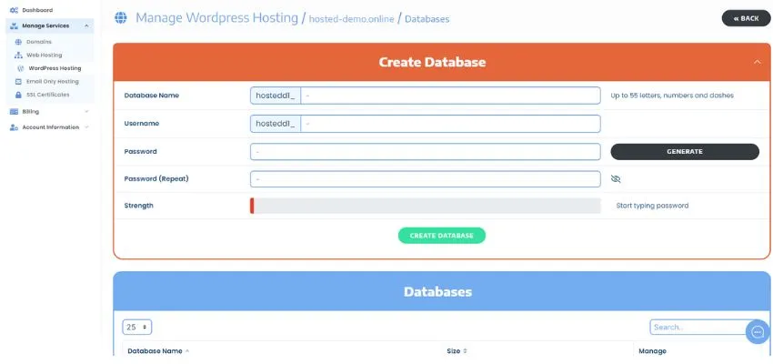Screen dimensions: 773x364
Task: Click the Databases panel heading
Action: [x=437, y=291]
